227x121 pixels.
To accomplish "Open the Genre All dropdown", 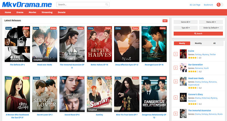I will pos(186,22).
